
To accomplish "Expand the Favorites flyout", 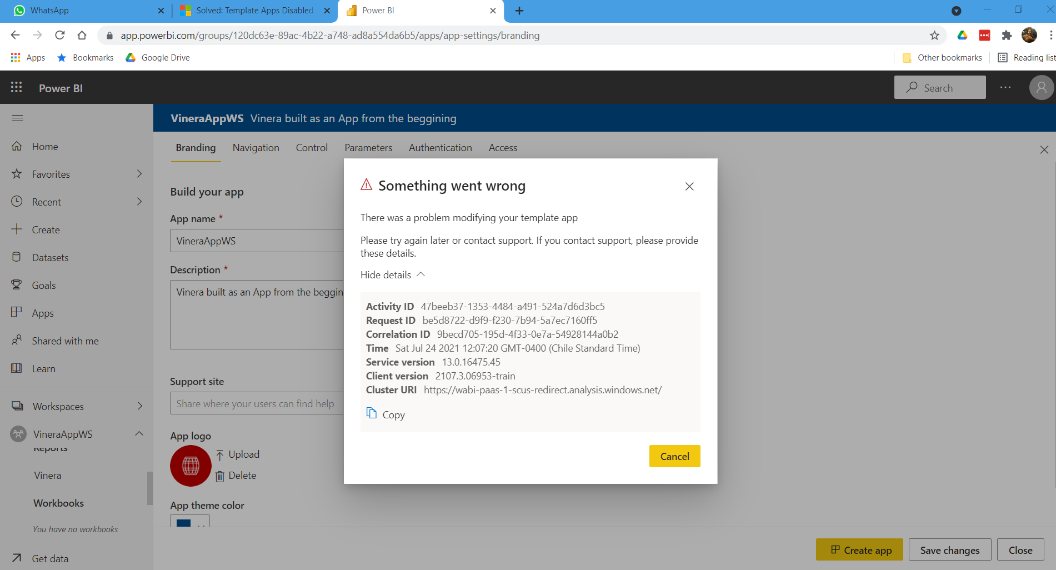I will [x=139, y=174].
